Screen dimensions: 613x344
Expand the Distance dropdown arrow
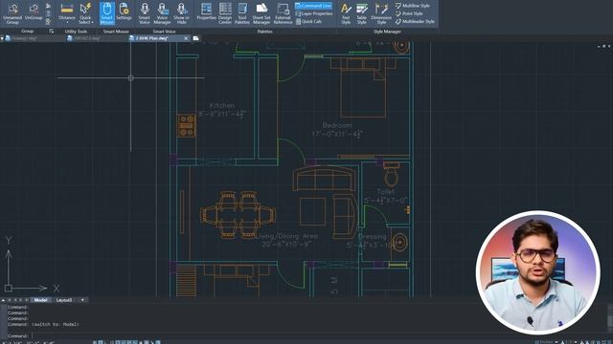click(x=67, y=23)
